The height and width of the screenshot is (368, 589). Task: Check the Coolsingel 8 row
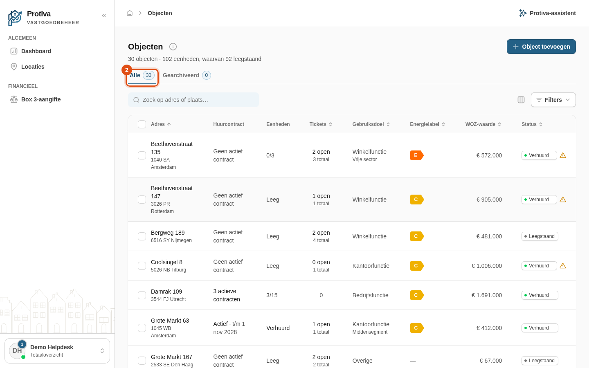click(142, 266)
